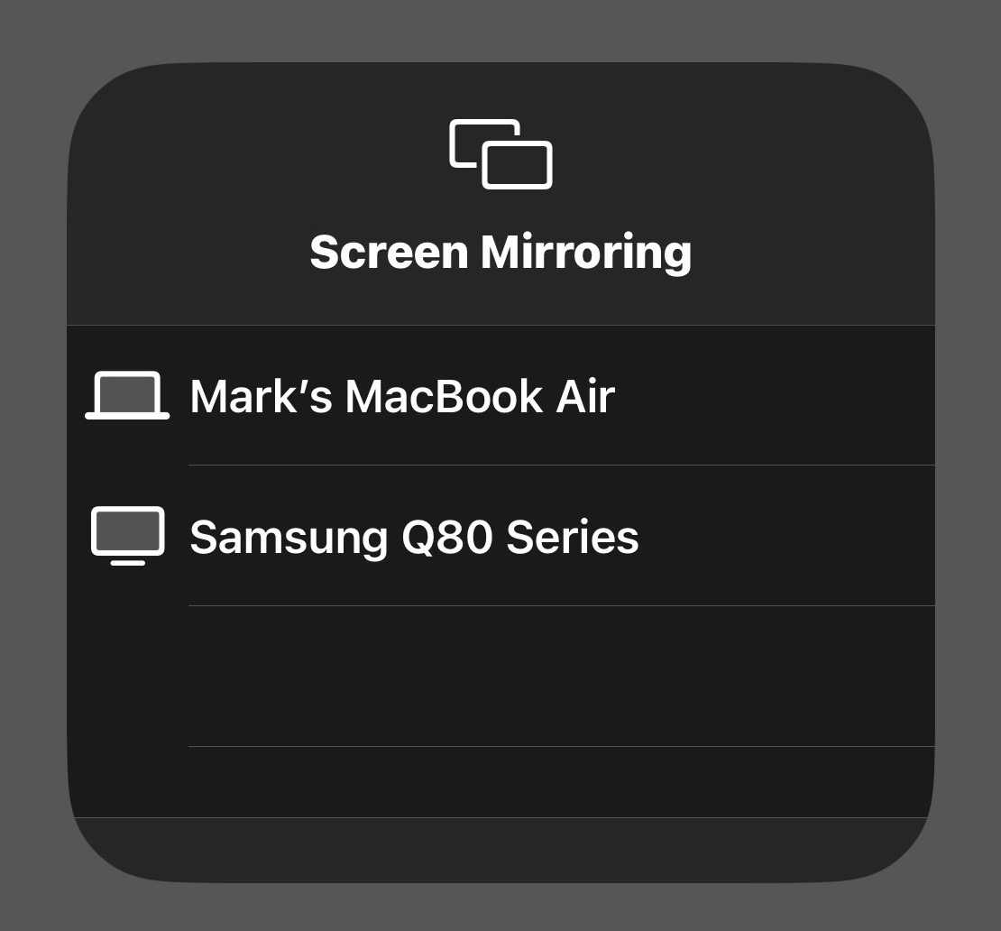The image size is (1001, 931).
Task: Click the TV display icon beside Samsung Q80
Action: [x=128, y=536]
